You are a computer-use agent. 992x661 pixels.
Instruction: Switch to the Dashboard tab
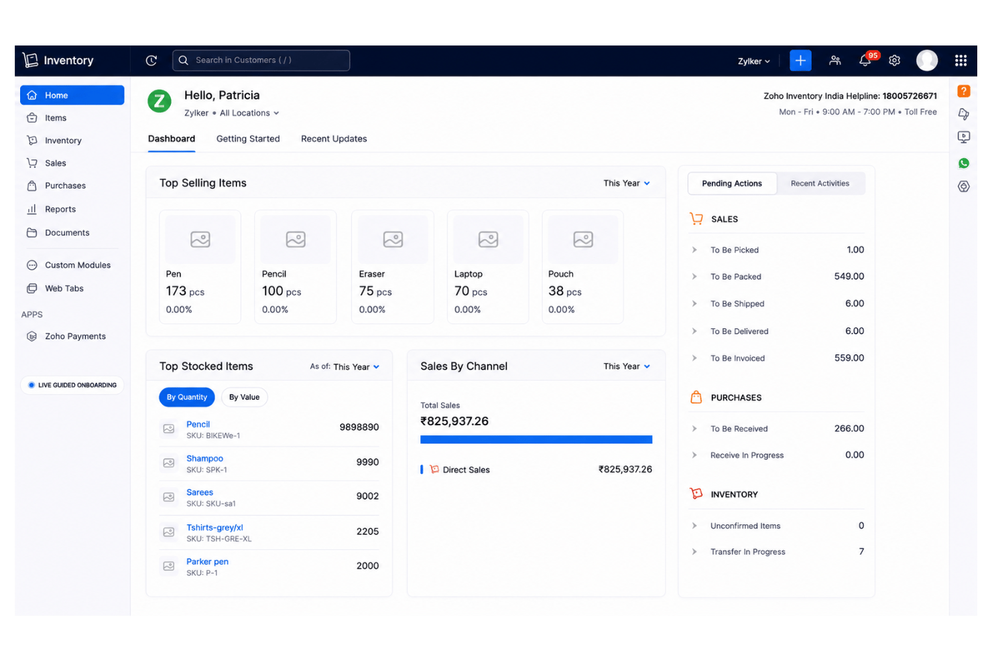pyautogui.click(x=172, y=139)
